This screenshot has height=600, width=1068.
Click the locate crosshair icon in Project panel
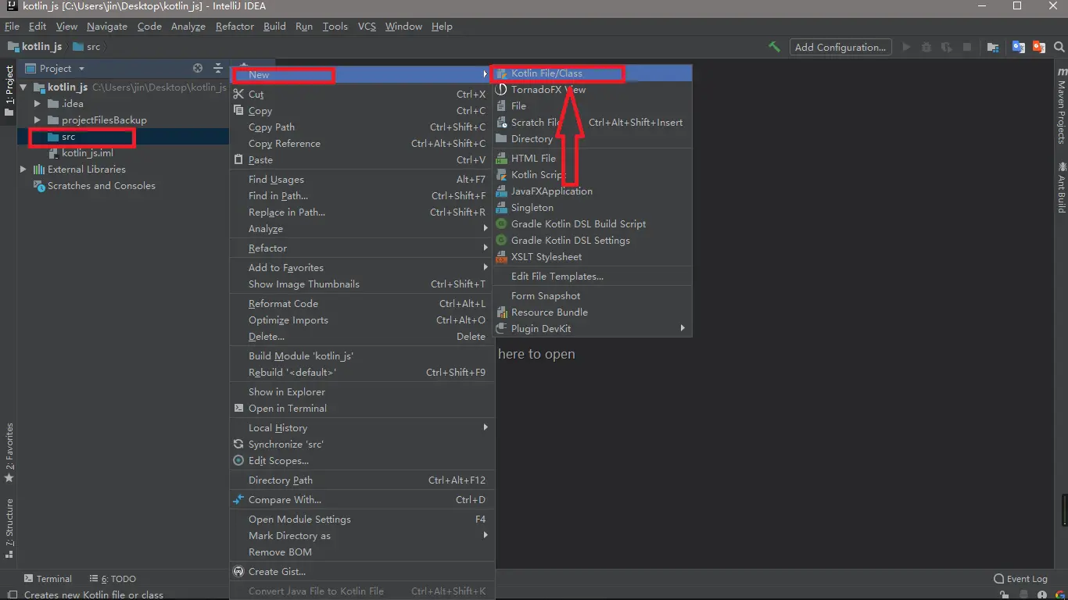(198, 69)
